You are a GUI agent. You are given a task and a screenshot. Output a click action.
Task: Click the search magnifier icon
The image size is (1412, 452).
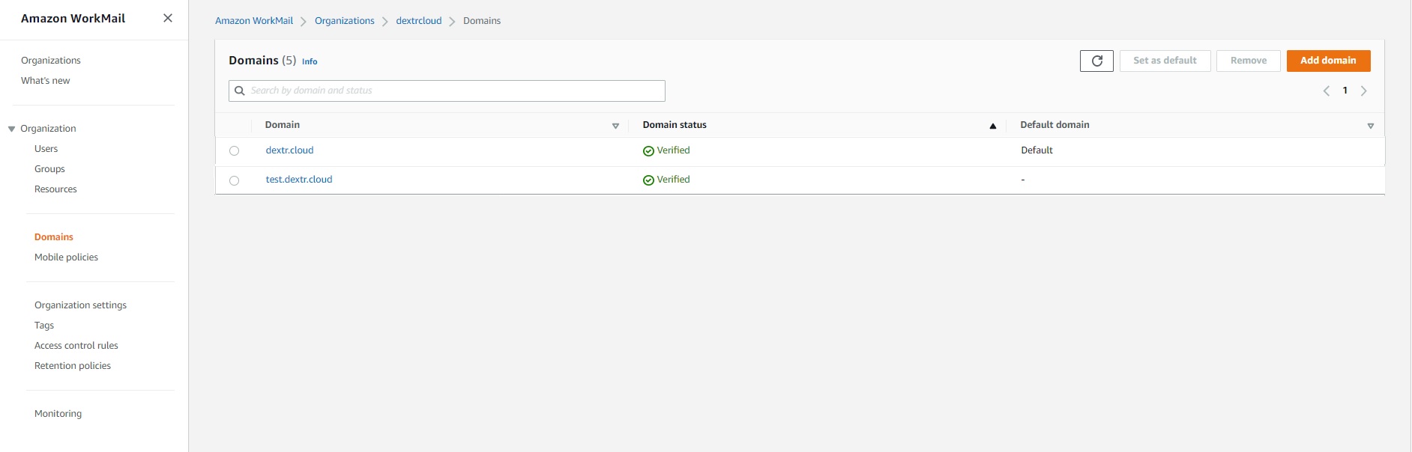tap(240, 91)
